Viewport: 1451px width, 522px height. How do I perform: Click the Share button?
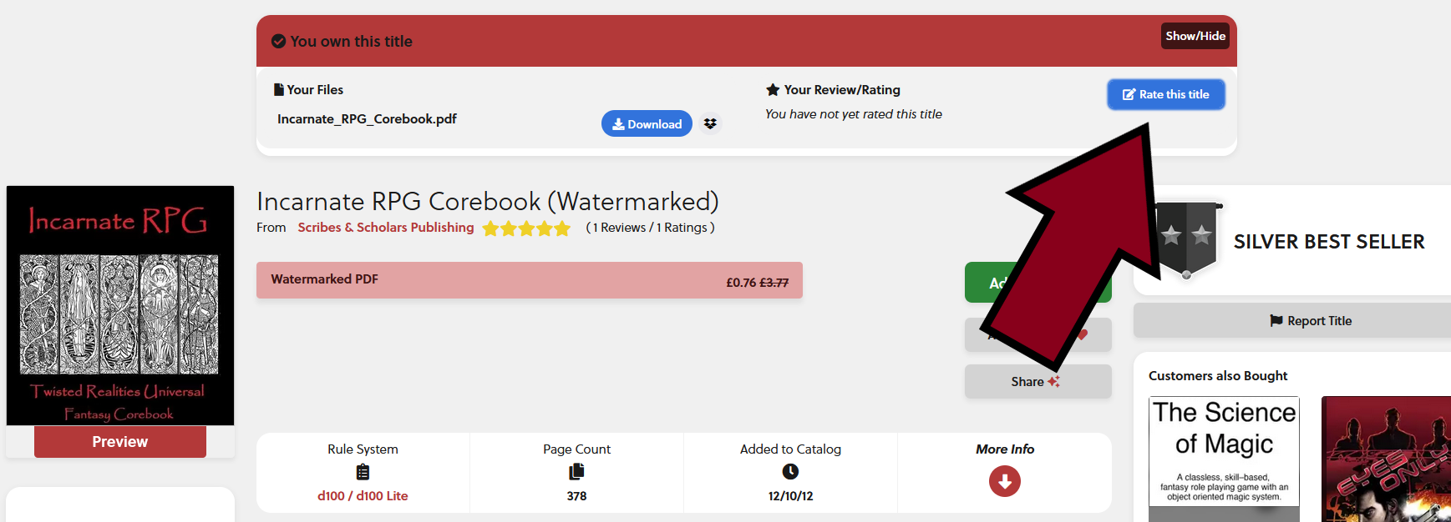(x=1037, y=381)
